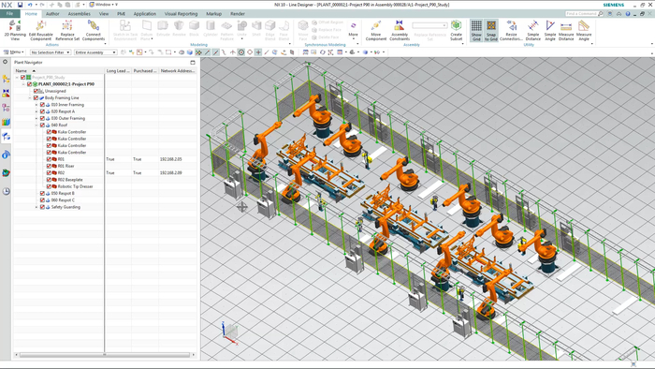
Task: Open Assembly Constraints
Action: click(400, 30)
